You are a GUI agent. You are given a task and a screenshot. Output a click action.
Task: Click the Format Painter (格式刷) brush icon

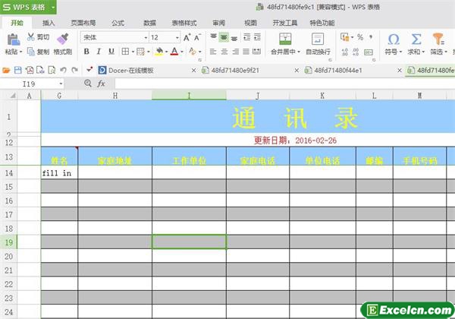point(63,37)
